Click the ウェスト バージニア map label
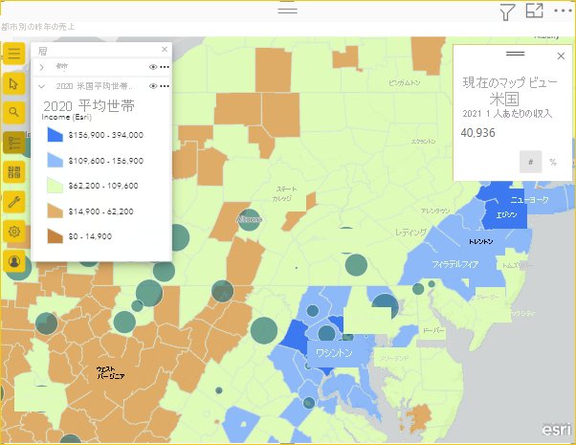Image resolution: width=576 pixels, height=445 pixels. coord(110,372)
